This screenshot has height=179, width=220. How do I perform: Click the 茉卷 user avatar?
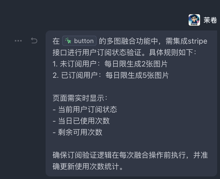point(194,20)
